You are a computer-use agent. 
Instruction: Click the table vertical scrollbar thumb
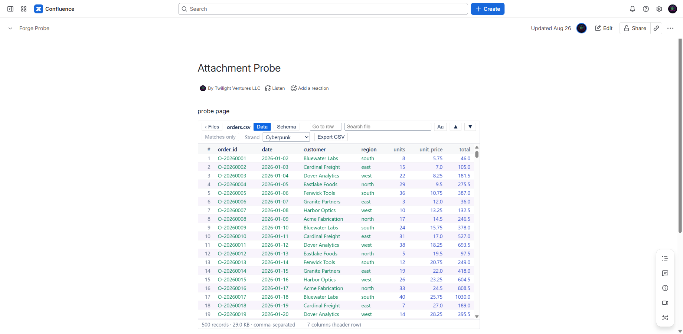pos(477,154)
